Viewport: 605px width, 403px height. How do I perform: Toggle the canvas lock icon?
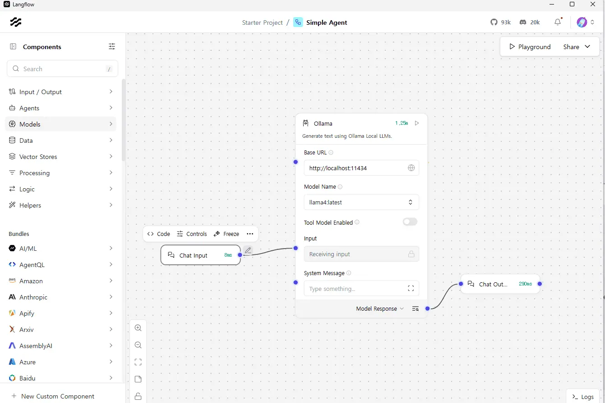coord(138,396)
